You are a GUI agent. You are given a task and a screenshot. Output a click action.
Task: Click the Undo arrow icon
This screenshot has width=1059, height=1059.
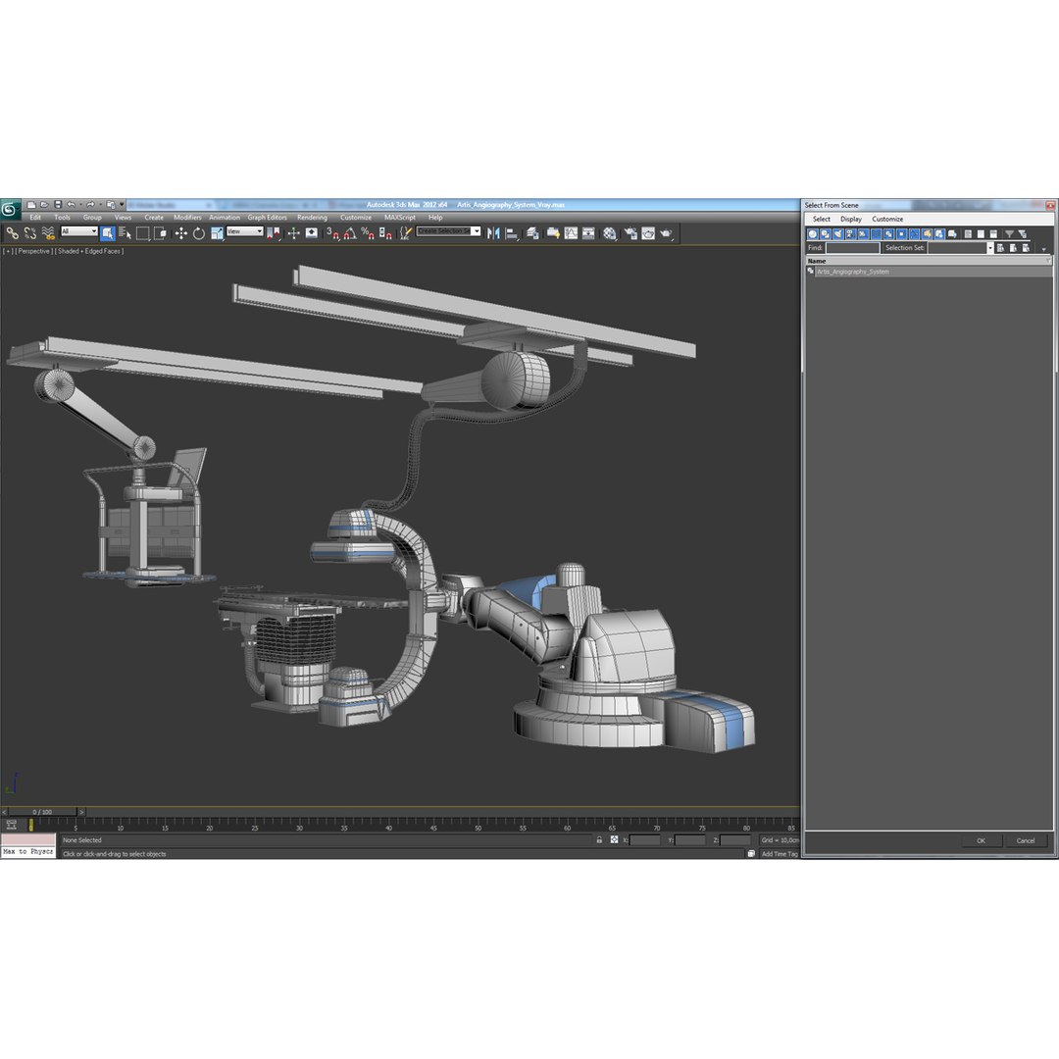pos(71,205)
